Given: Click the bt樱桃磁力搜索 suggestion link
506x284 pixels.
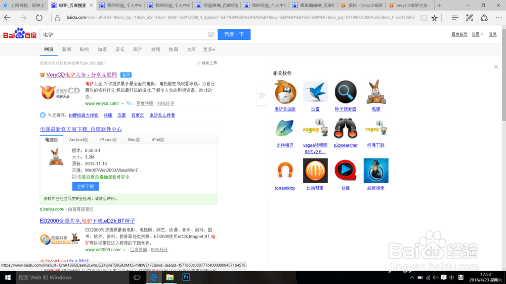Looking at the screenshot, I should (x=83, y=115).
